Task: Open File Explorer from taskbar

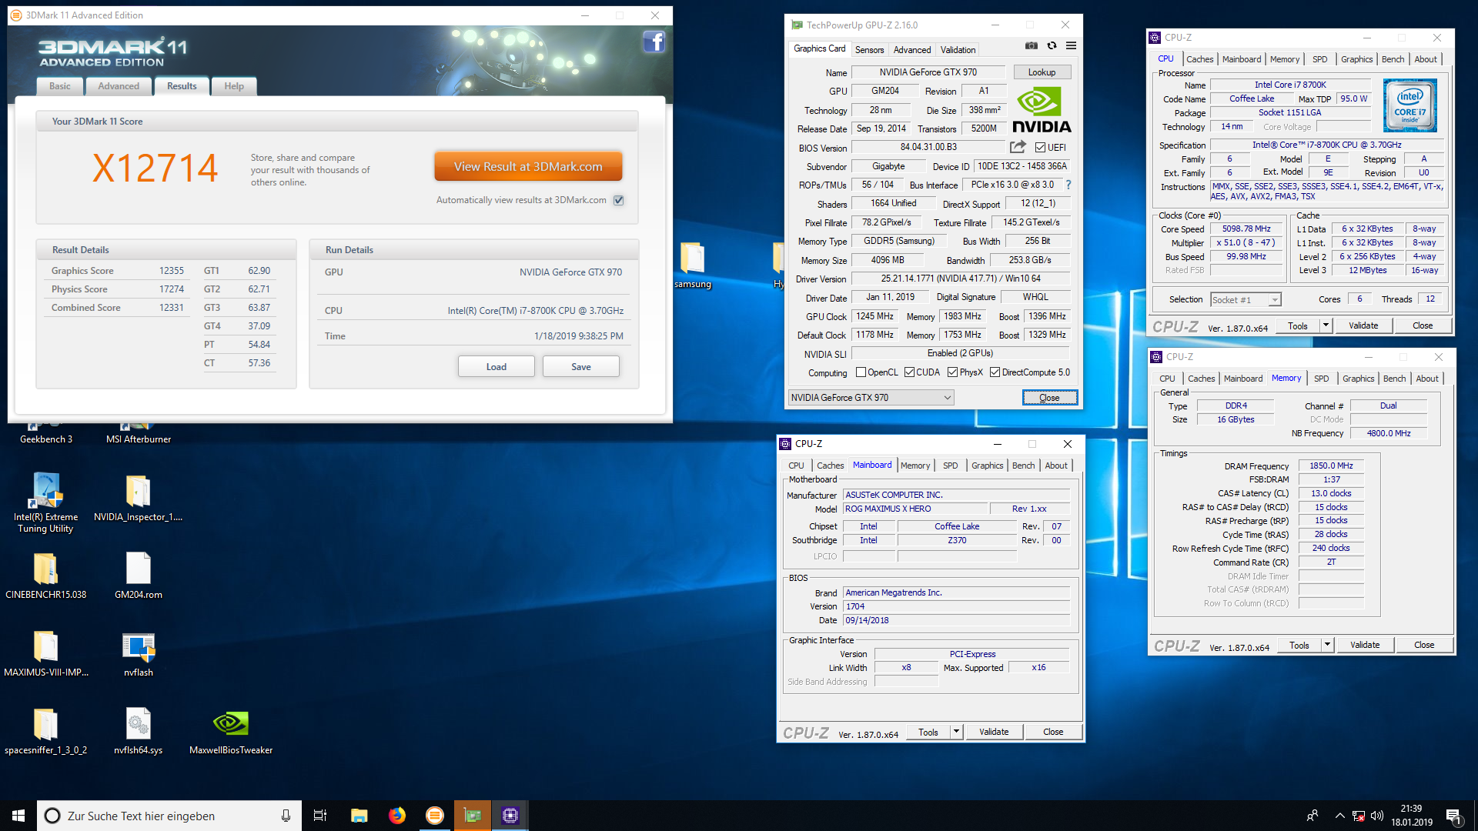Action: click(x=359, y=816)
